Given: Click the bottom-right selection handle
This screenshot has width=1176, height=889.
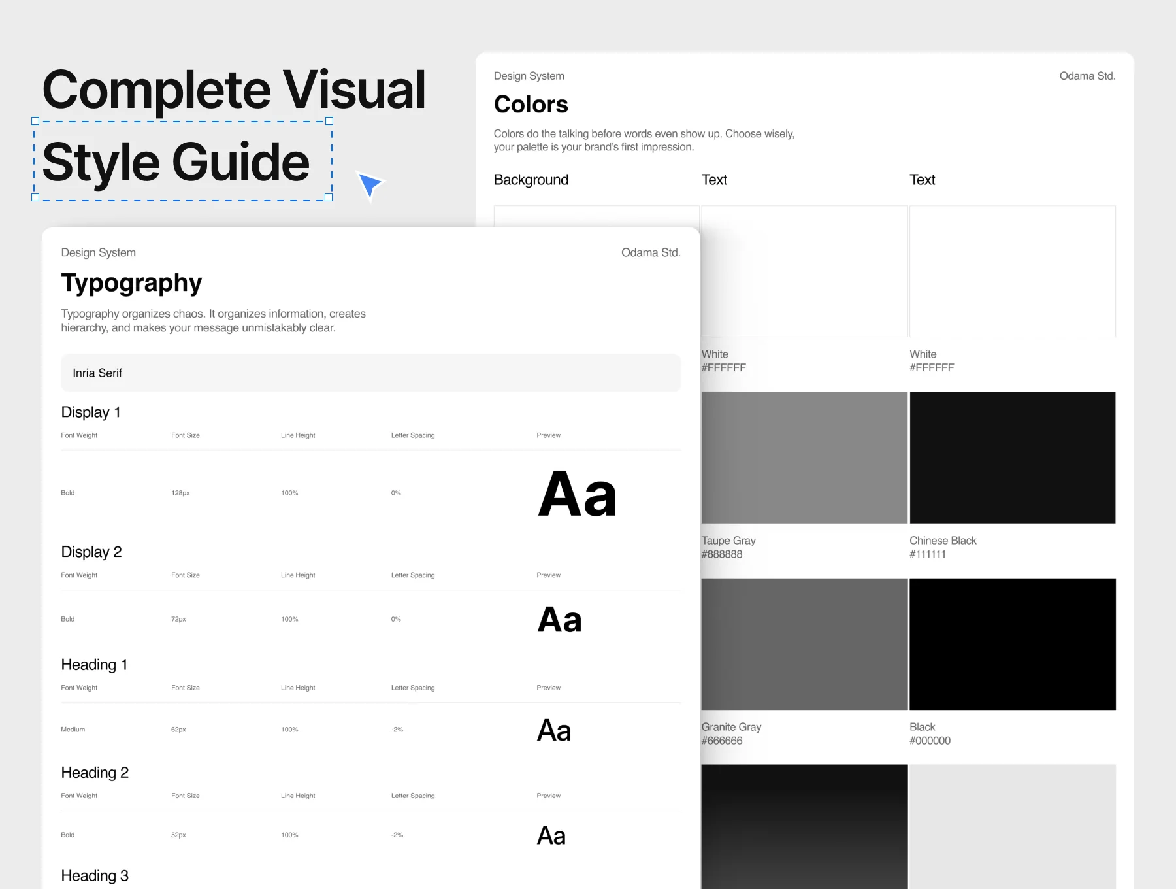Looking at the screenshot, I should (x=329, y=197).
